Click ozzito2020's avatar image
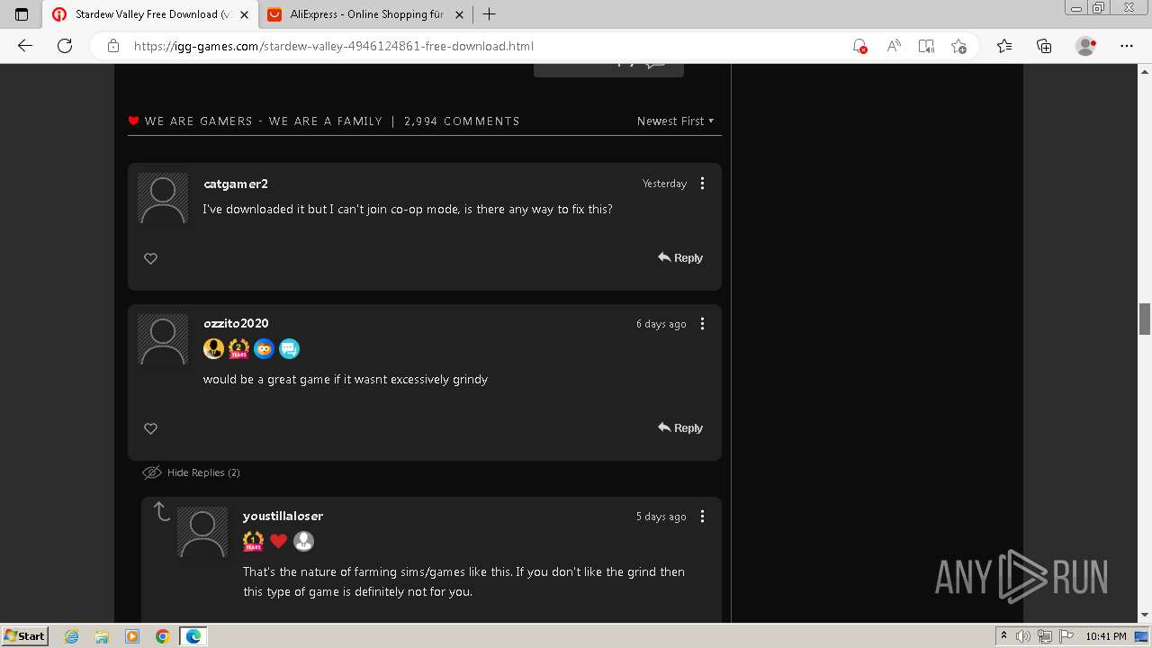The height and width of the screenshot is (648, 1152). 163,339
